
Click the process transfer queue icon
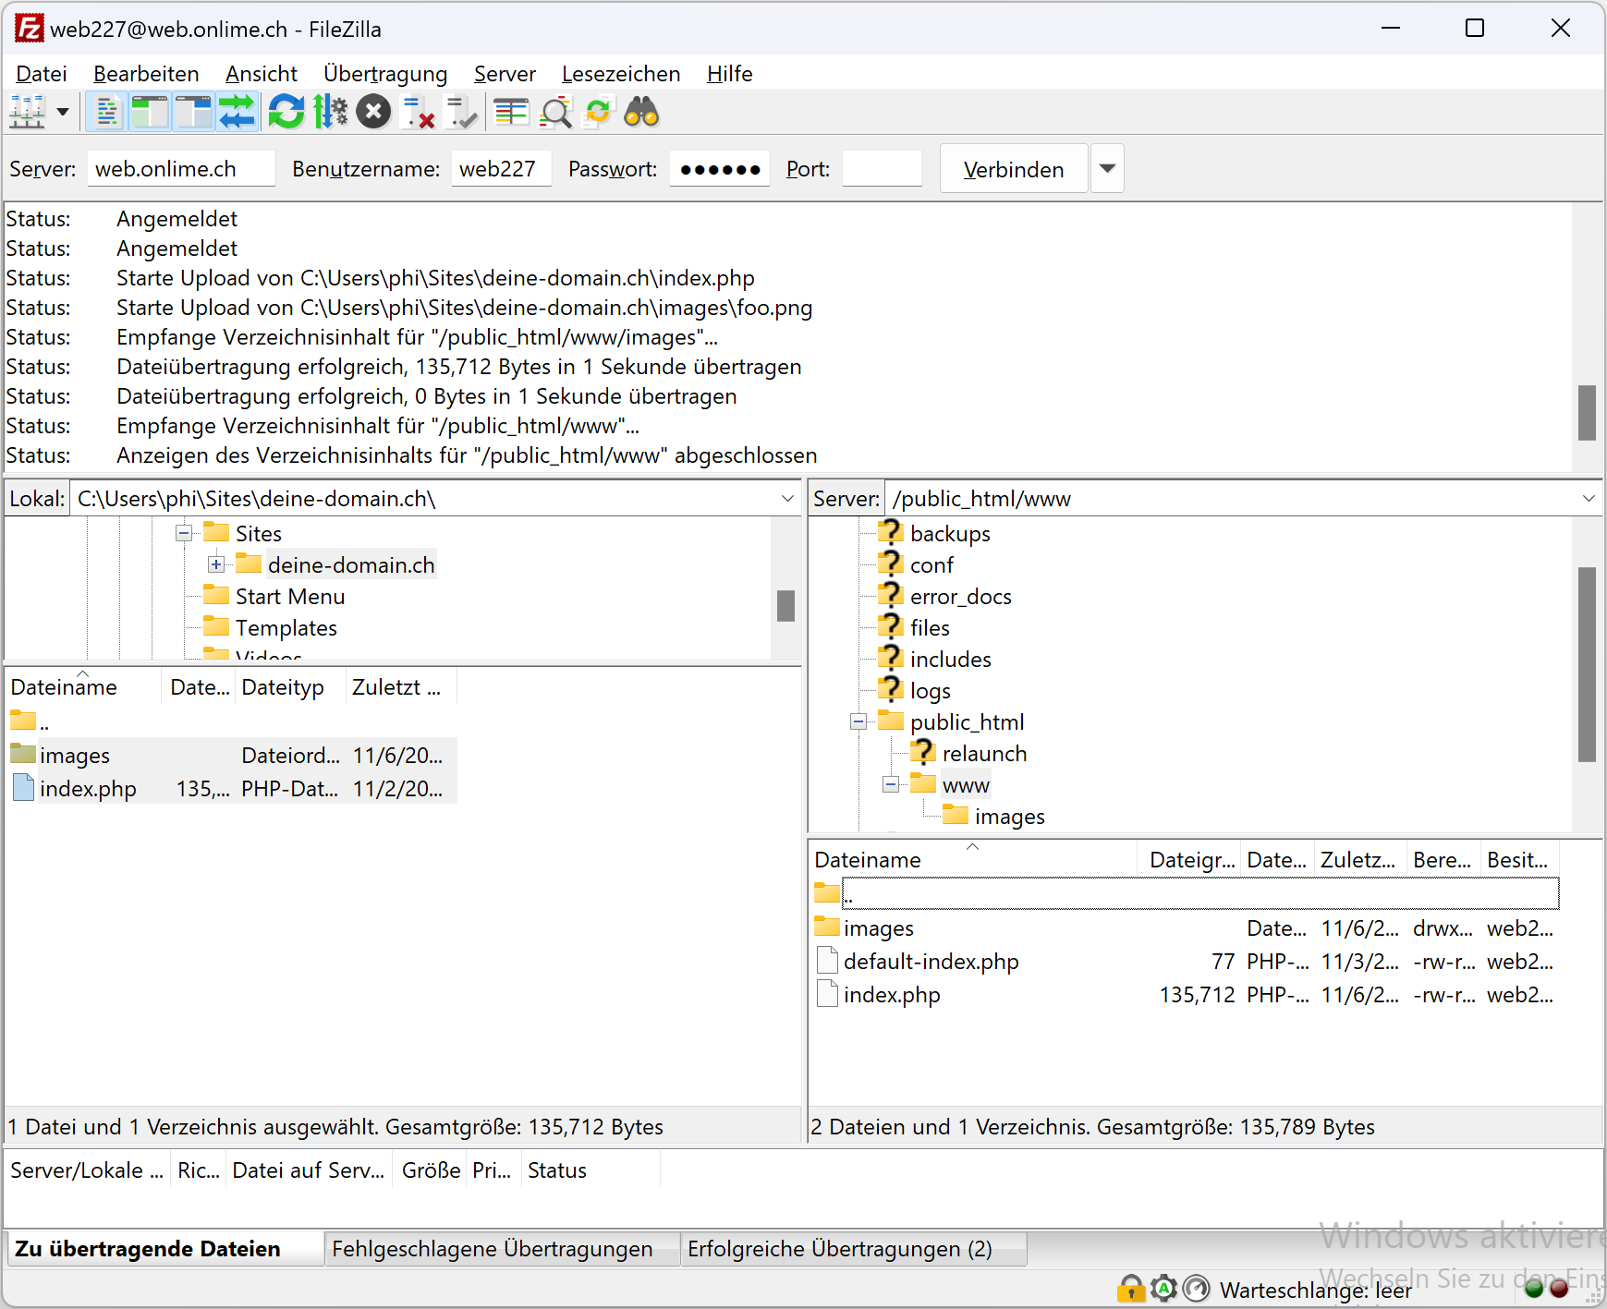[x=331, y=113]
